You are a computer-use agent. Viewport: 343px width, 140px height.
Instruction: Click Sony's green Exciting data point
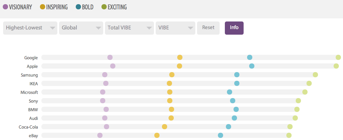point(298,101)
